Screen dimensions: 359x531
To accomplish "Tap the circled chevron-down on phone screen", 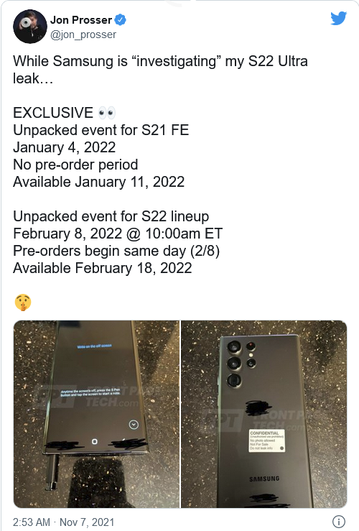I will tap(134, 425).
